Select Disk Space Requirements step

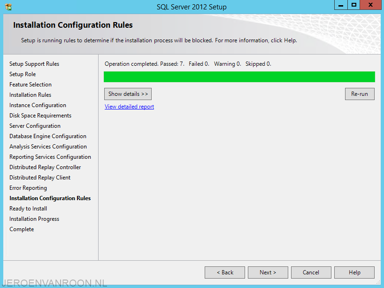coord(40,116)
